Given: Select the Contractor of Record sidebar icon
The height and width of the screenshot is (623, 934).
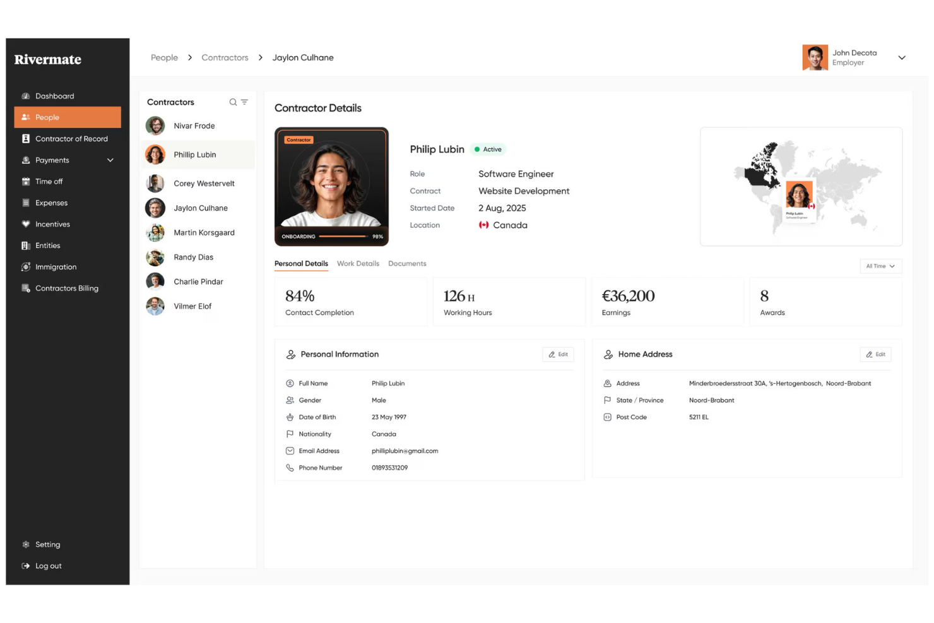Looking at the screenshot, I should click(26, 138).
